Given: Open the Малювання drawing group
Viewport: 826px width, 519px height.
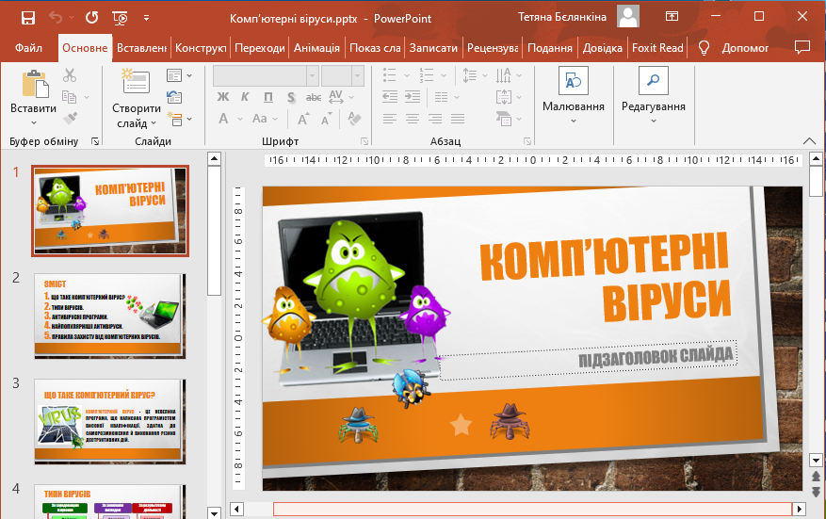Looking at the screenshot, I should (x=574, y=95).
